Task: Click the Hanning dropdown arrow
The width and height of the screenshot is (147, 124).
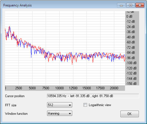Action: click(x=70, y=113)
